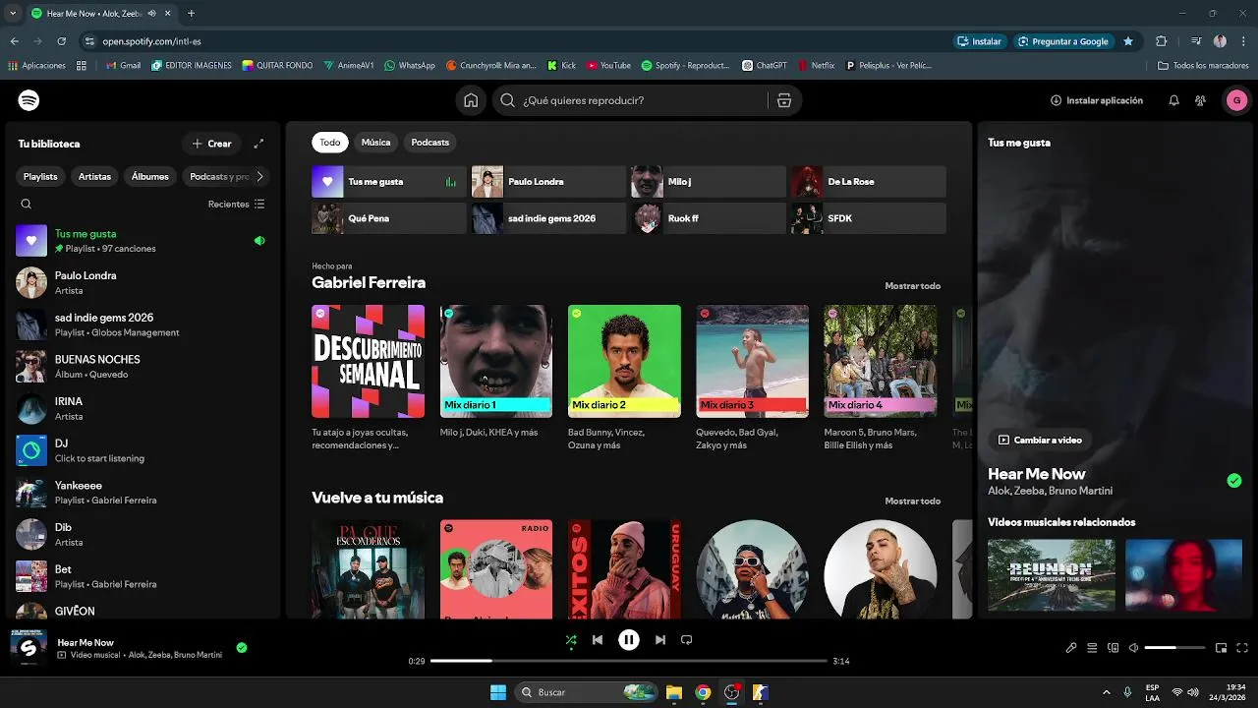Filter library by Podcasts y programas
1258x708 pixels.
(217, 177)
